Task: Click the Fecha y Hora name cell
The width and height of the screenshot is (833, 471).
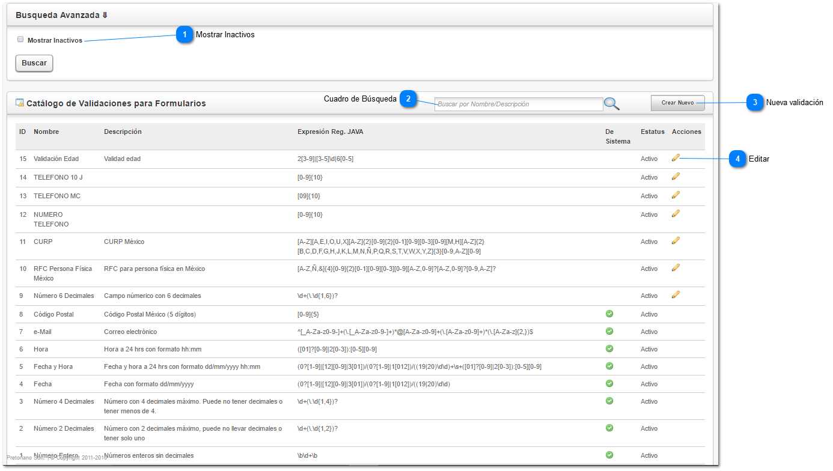Action: pos(53,366)
